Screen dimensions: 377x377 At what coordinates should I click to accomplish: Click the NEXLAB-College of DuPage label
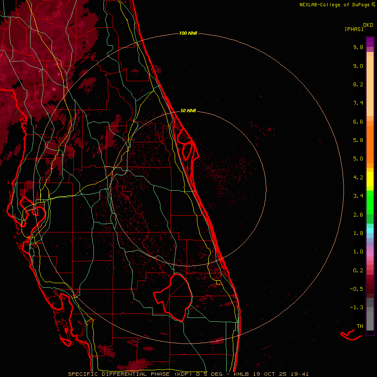coord(334,5)
